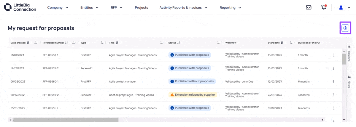Open the Filters side panel
Viewport: 356px width, 127px height.
tap(349, 82)
